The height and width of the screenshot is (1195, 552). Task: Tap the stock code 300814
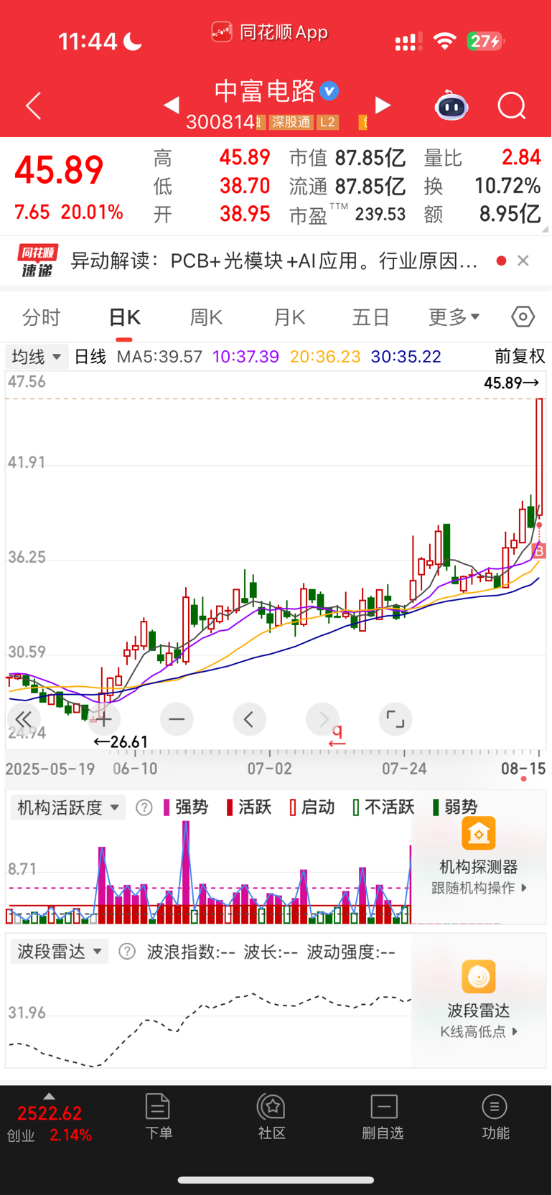(220, 122)
